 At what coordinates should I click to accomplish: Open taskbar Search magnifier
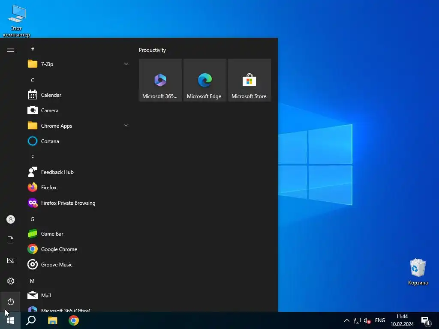[31, 320]
